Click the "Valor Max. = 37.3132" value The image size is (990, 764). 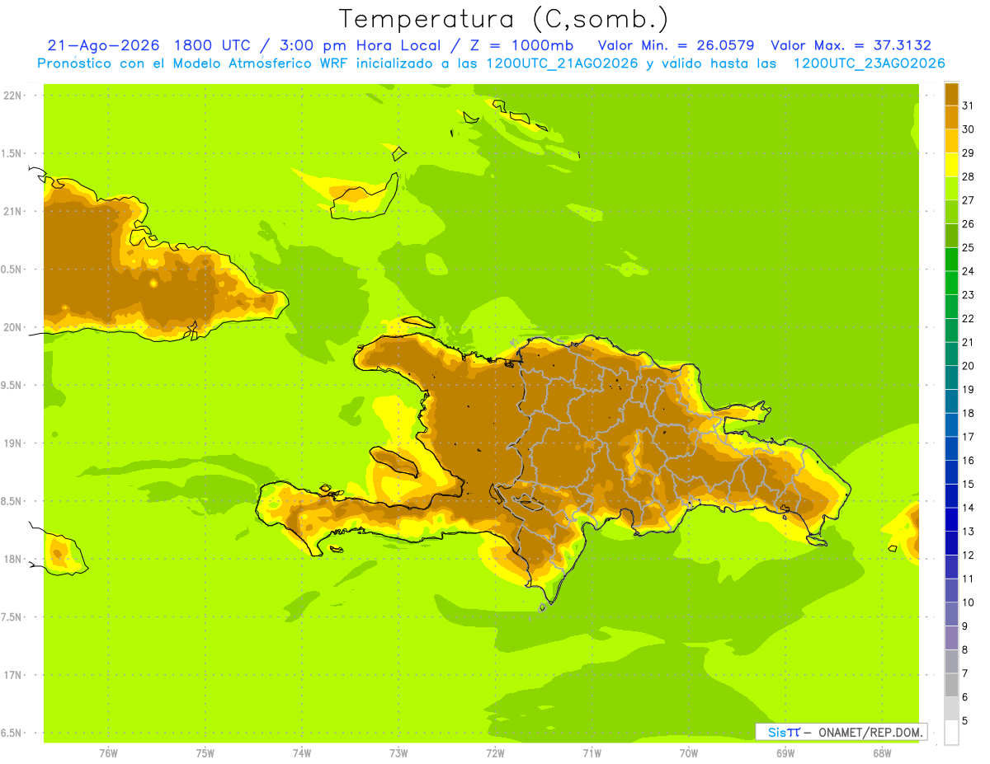(851, 45)
